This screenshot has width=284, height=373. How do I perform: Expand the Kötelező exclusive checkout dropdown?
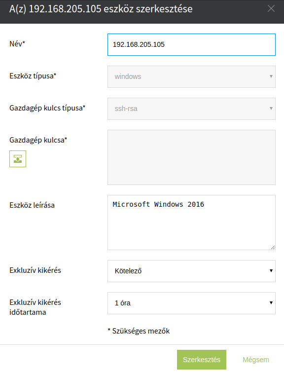[x=191, y=271]
